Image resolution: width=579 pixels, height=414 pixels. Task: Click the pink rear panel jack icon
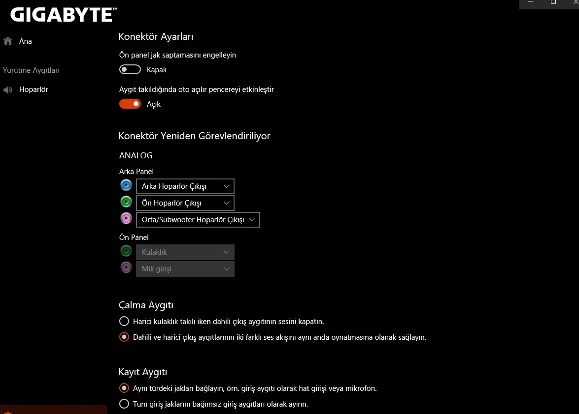pyautogui.click(x=126, y=218)
